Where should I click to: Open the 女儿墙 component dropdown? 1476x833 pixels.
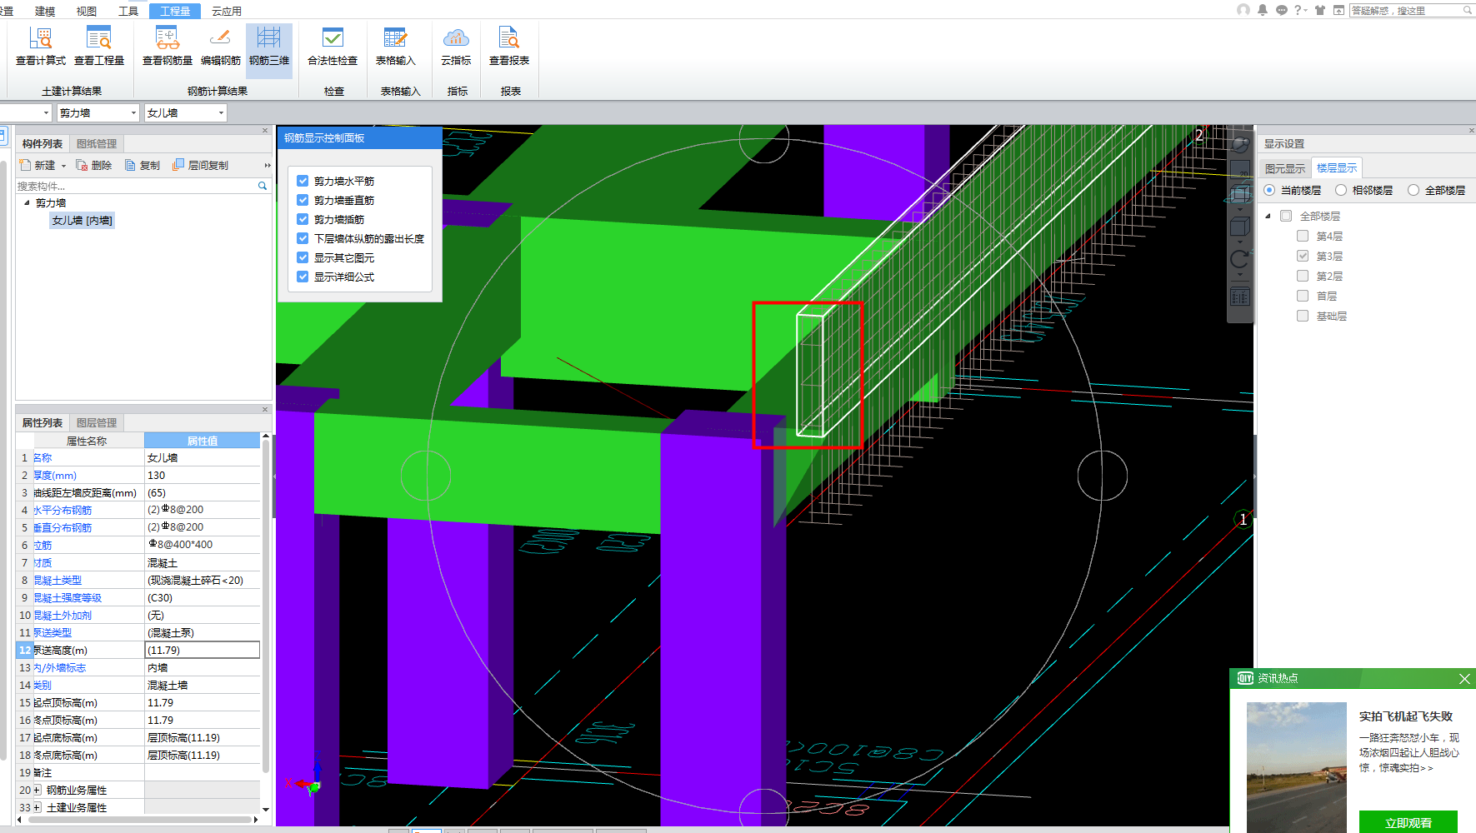185,112
